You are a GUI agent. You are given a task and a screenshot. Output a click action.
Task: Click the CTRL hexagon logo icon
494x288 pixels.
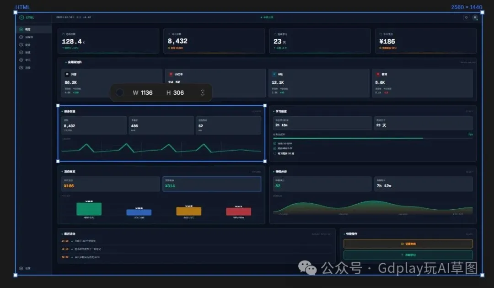point(21,17)
